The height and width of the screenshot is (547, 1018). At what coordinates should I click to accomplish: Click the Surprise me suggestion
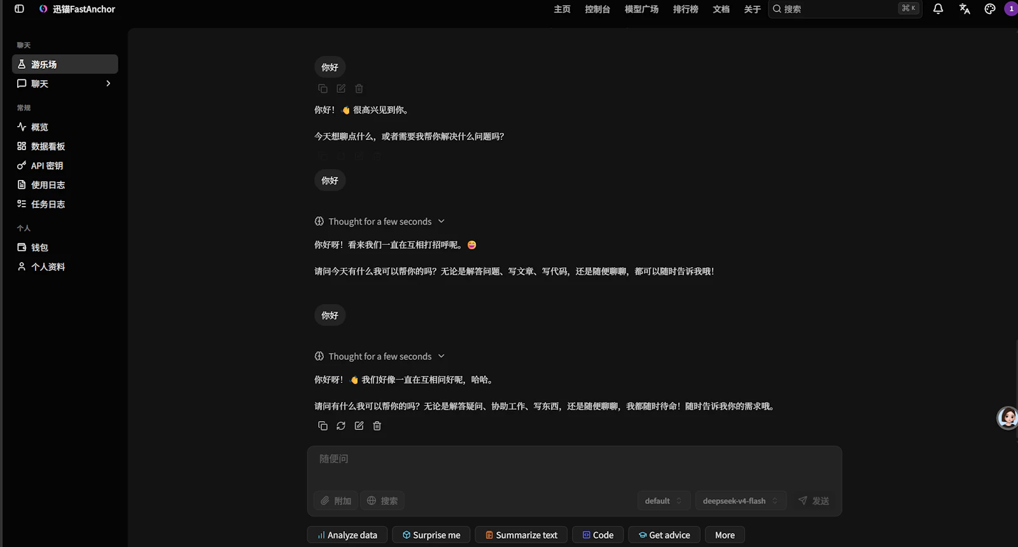pos(431,535)
